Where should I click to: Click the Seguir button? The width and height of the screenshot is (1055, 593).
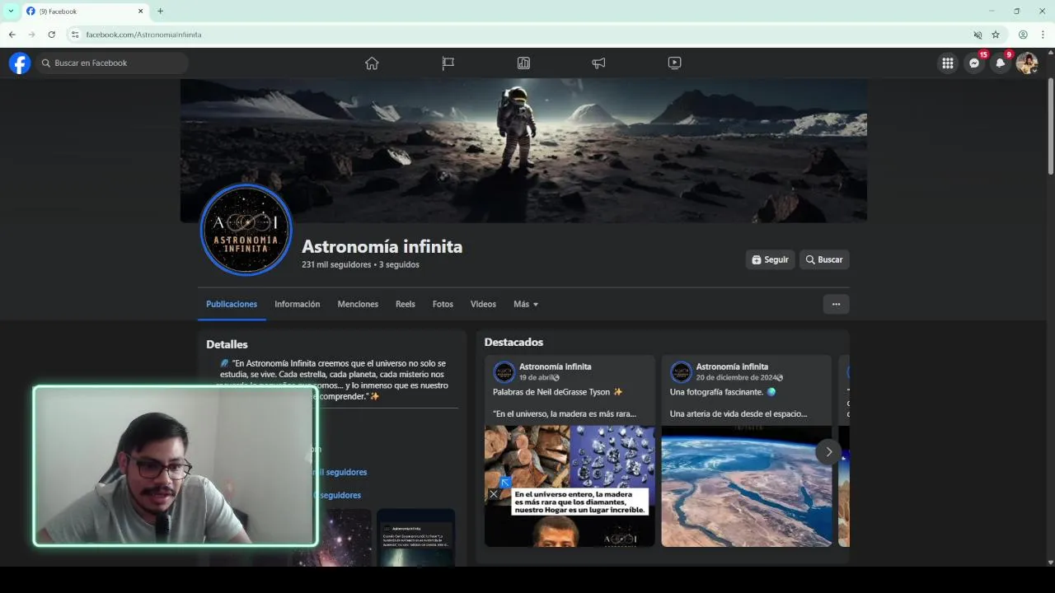point(770,259)
